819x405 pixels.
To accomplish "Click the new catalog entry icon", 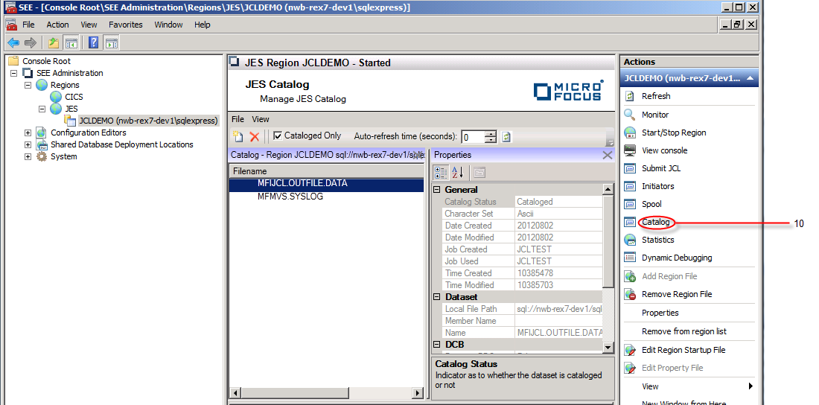I will pos(238,136).
